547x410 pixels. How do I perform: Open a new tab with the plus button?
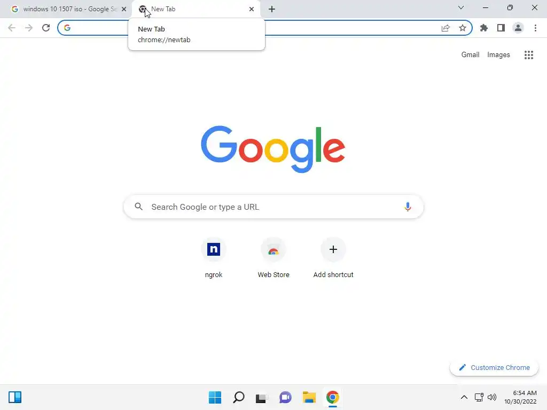coord(272,9)
